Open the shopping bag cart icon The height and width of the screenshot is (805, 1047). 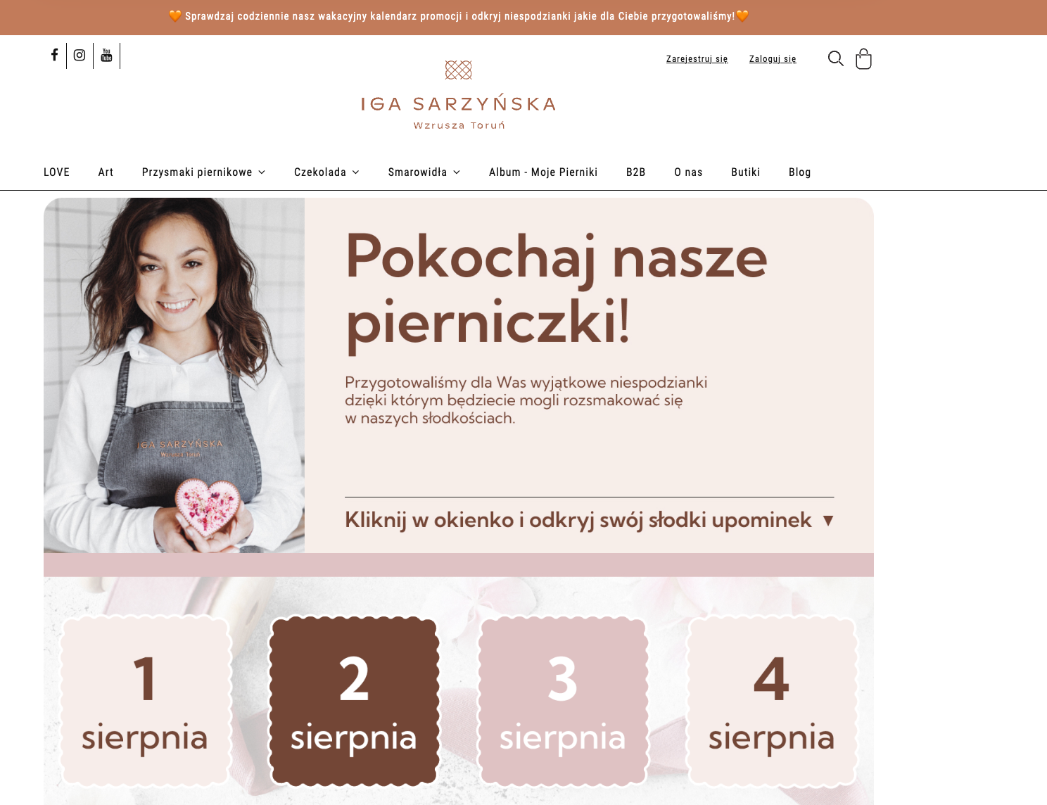(863, 58)
